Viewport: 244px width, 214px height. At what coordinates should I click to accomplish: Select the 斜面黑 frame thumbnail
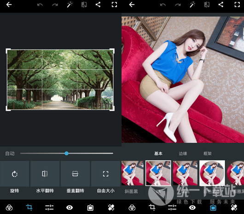pos(133,173)
